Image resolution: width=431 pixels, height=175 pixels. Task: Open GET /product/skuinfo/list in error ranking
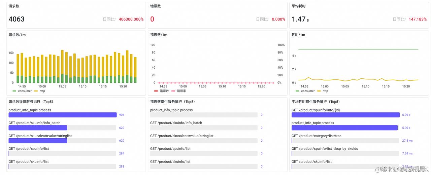click(x=170, y=162)
